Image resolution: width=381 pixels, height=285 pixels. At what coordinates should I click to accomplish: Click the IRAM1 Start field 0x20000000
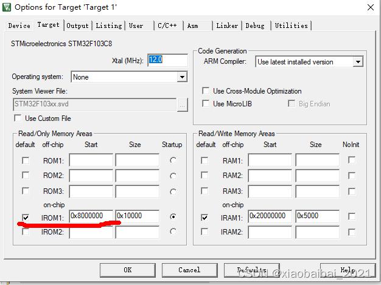click(x=270, y=216)
